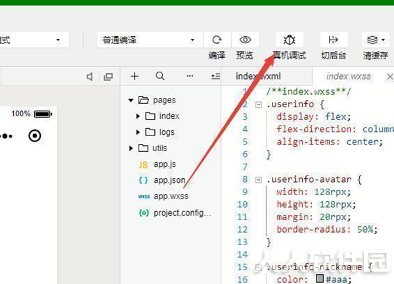This screenshot has width=394, height=284.
Task: Switch to index.wxml tab
Action: pos(258,76)
